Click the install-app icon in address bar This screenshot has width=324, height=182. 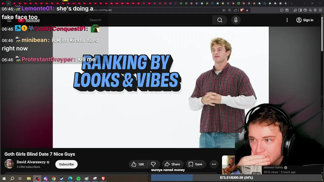pos(224,10)
